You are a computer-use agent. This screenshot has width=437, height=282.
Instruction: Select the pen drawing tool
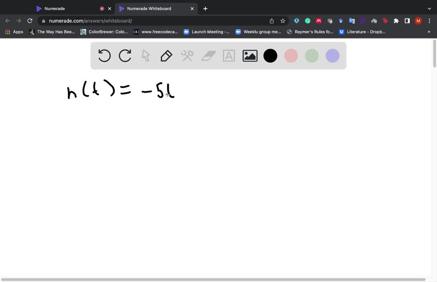pos(166,56)
